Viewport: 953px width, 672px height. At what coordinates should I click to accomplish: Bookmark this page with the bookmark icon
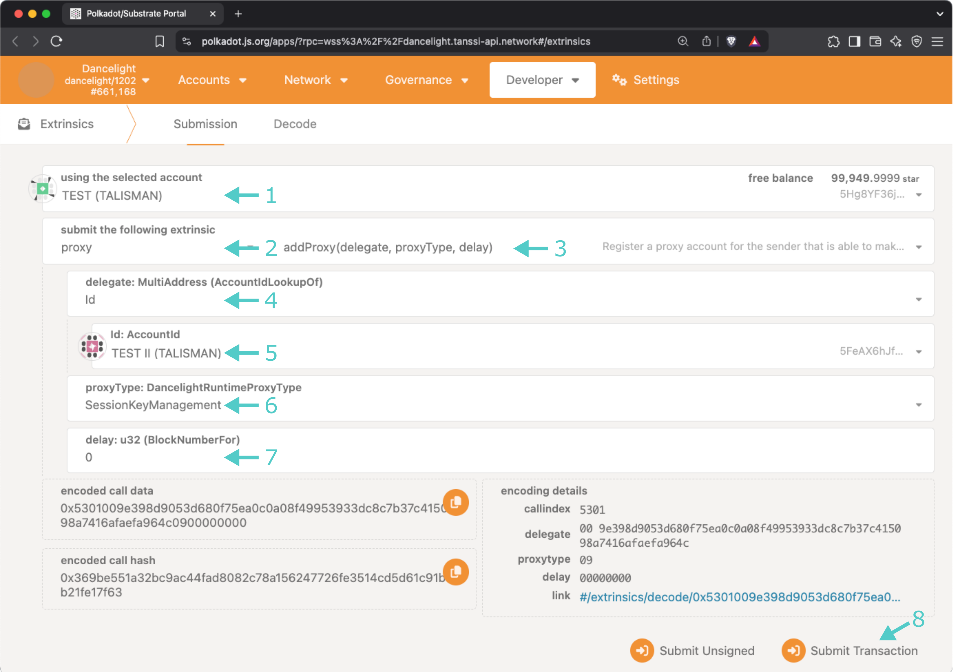click(160, 41)
